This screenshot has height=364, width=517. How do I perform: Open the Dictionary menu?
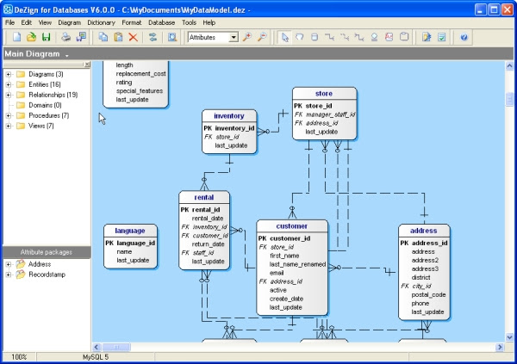101,22
